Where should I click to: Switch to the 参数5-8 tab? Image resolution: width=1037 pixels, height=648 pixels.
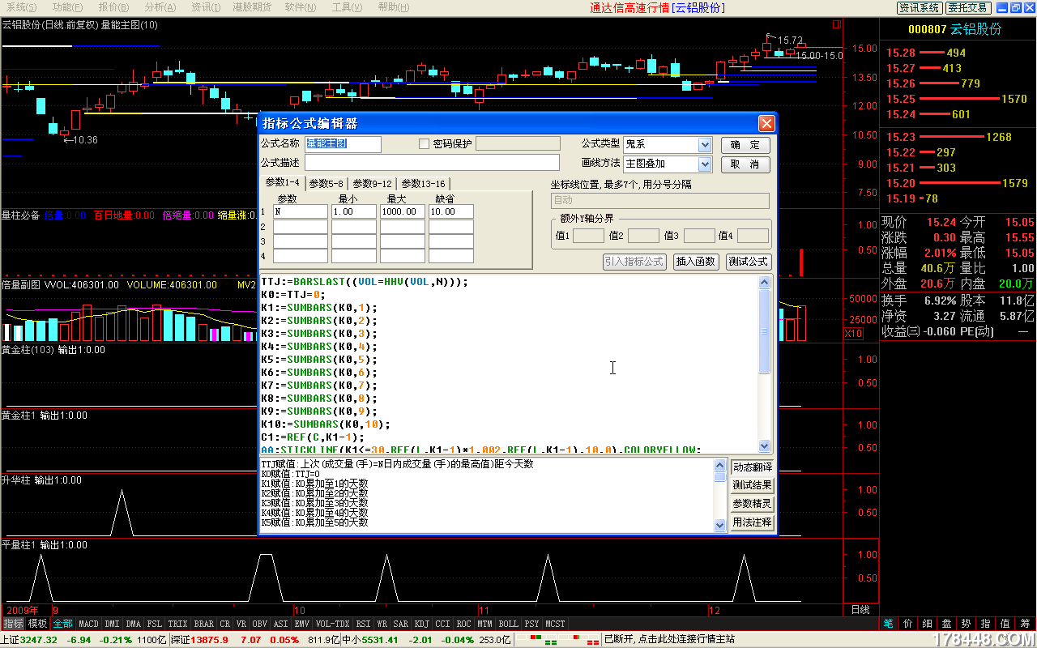pos(326,184)
